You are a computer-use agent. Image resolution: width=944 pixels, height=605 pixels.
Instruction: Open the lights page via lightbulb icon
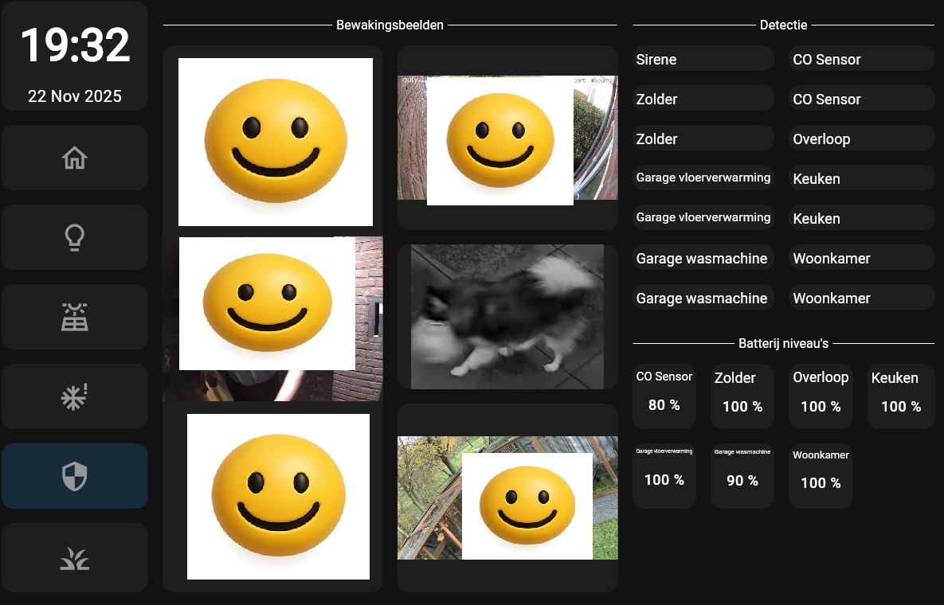click(75, 237)
